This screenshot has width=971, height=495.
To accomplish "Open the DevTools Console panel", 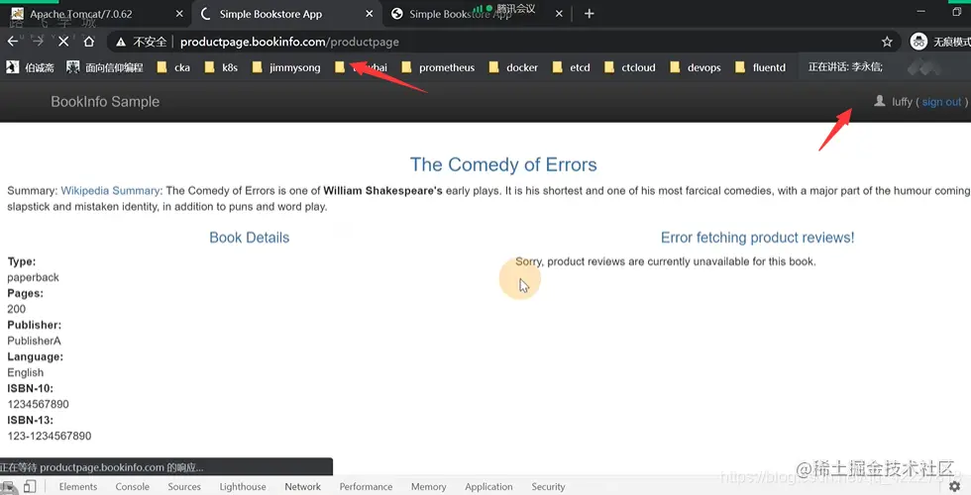I will [133, 487].
